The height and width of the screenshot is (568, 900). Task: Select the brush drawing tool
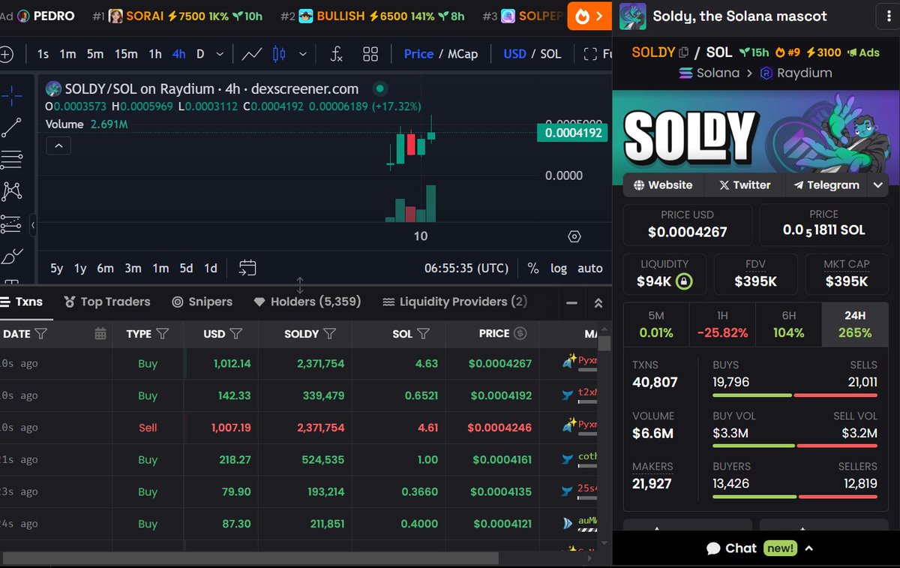(11, 257)
